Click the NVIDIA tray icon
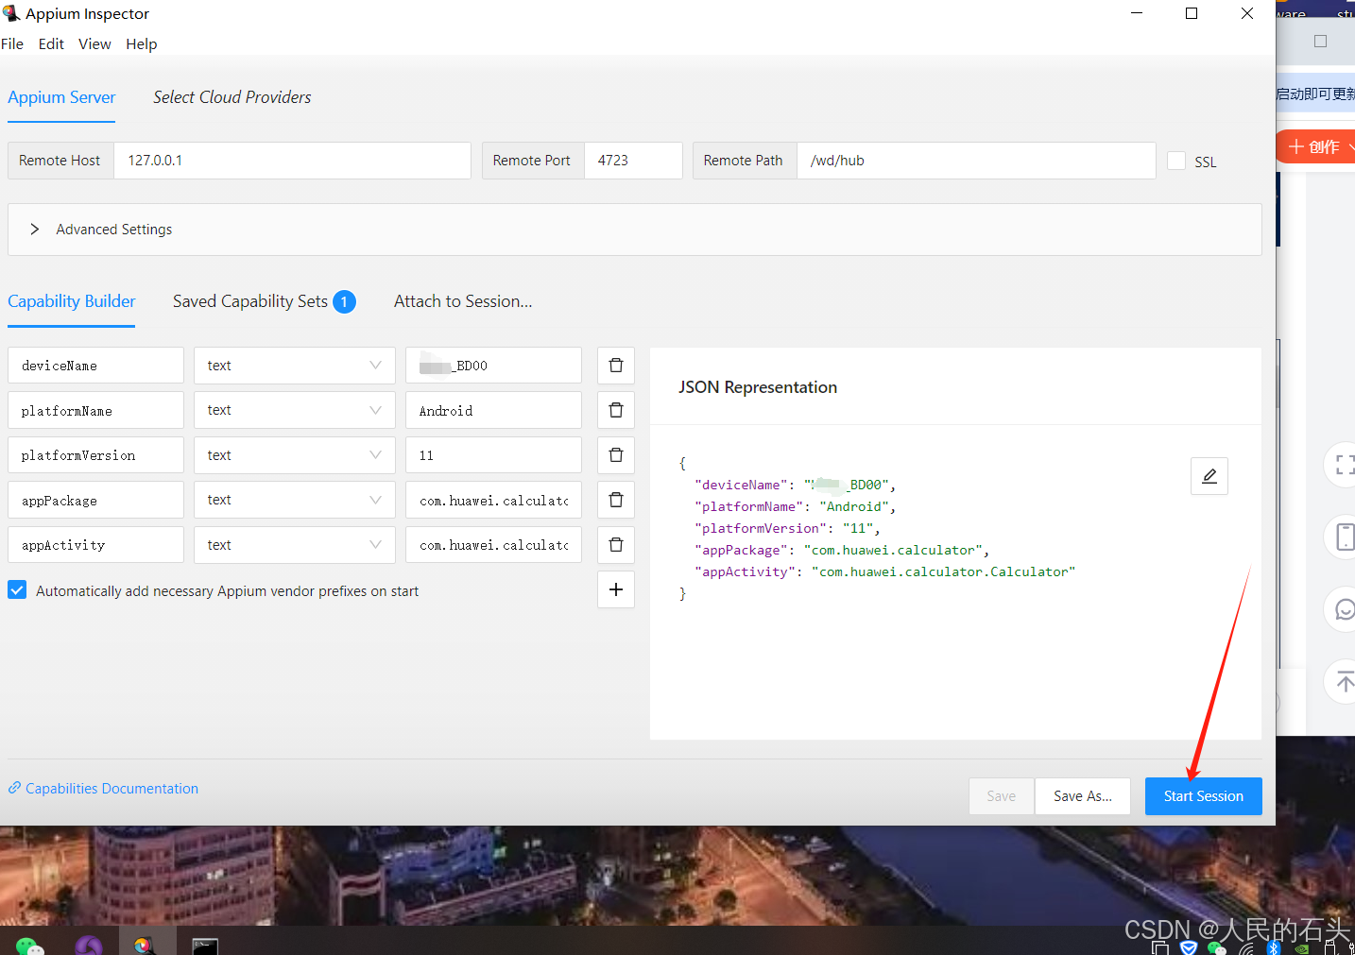 pyautogui.click(x=1301, y=948)
